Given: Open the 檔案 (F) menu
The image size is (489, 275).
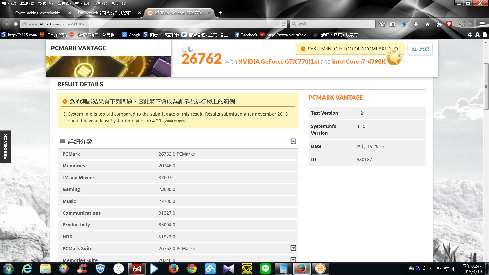Looking at the screenshot, I should point(9,3).
